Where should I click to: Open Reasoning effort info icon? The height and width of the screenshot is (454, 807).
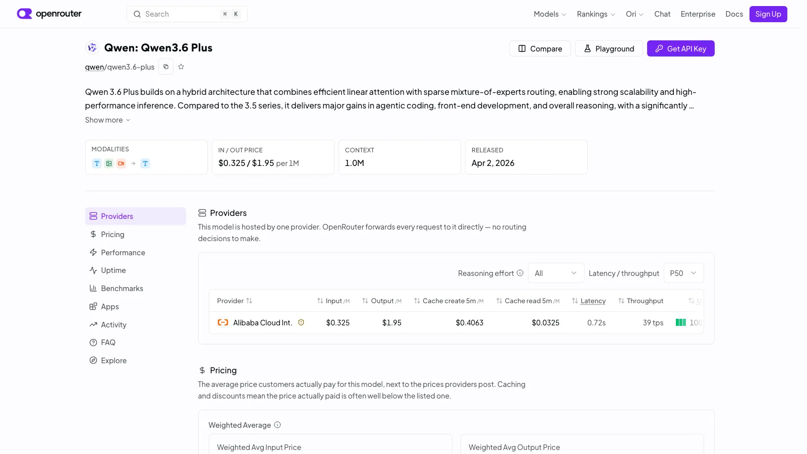point(520,273)
